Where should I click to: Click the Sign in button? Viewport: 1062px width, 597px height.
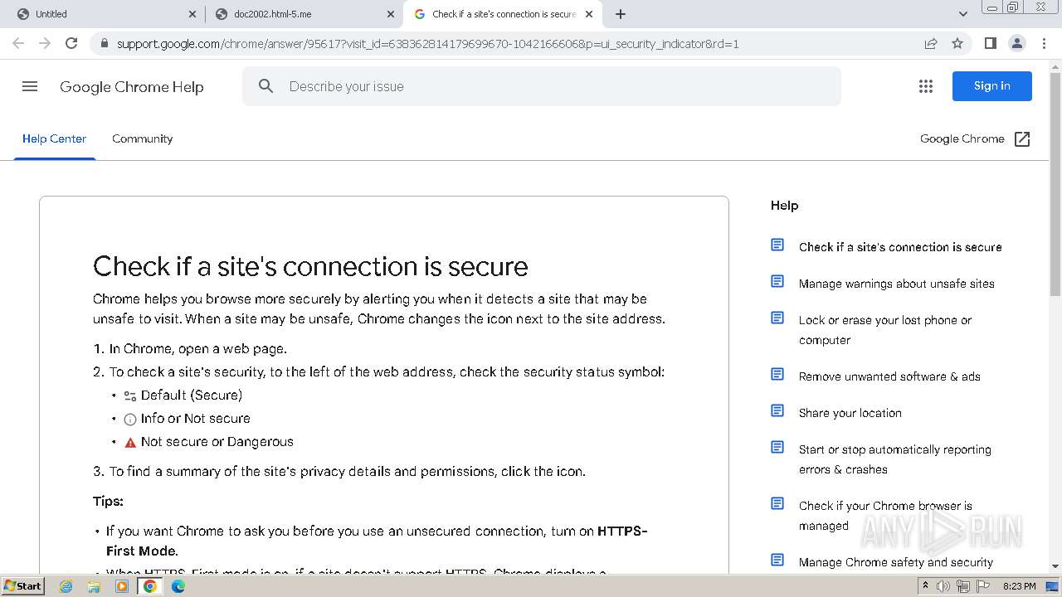(991, 86)
